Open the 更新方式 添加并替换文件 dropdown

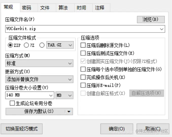click(39, 79)
